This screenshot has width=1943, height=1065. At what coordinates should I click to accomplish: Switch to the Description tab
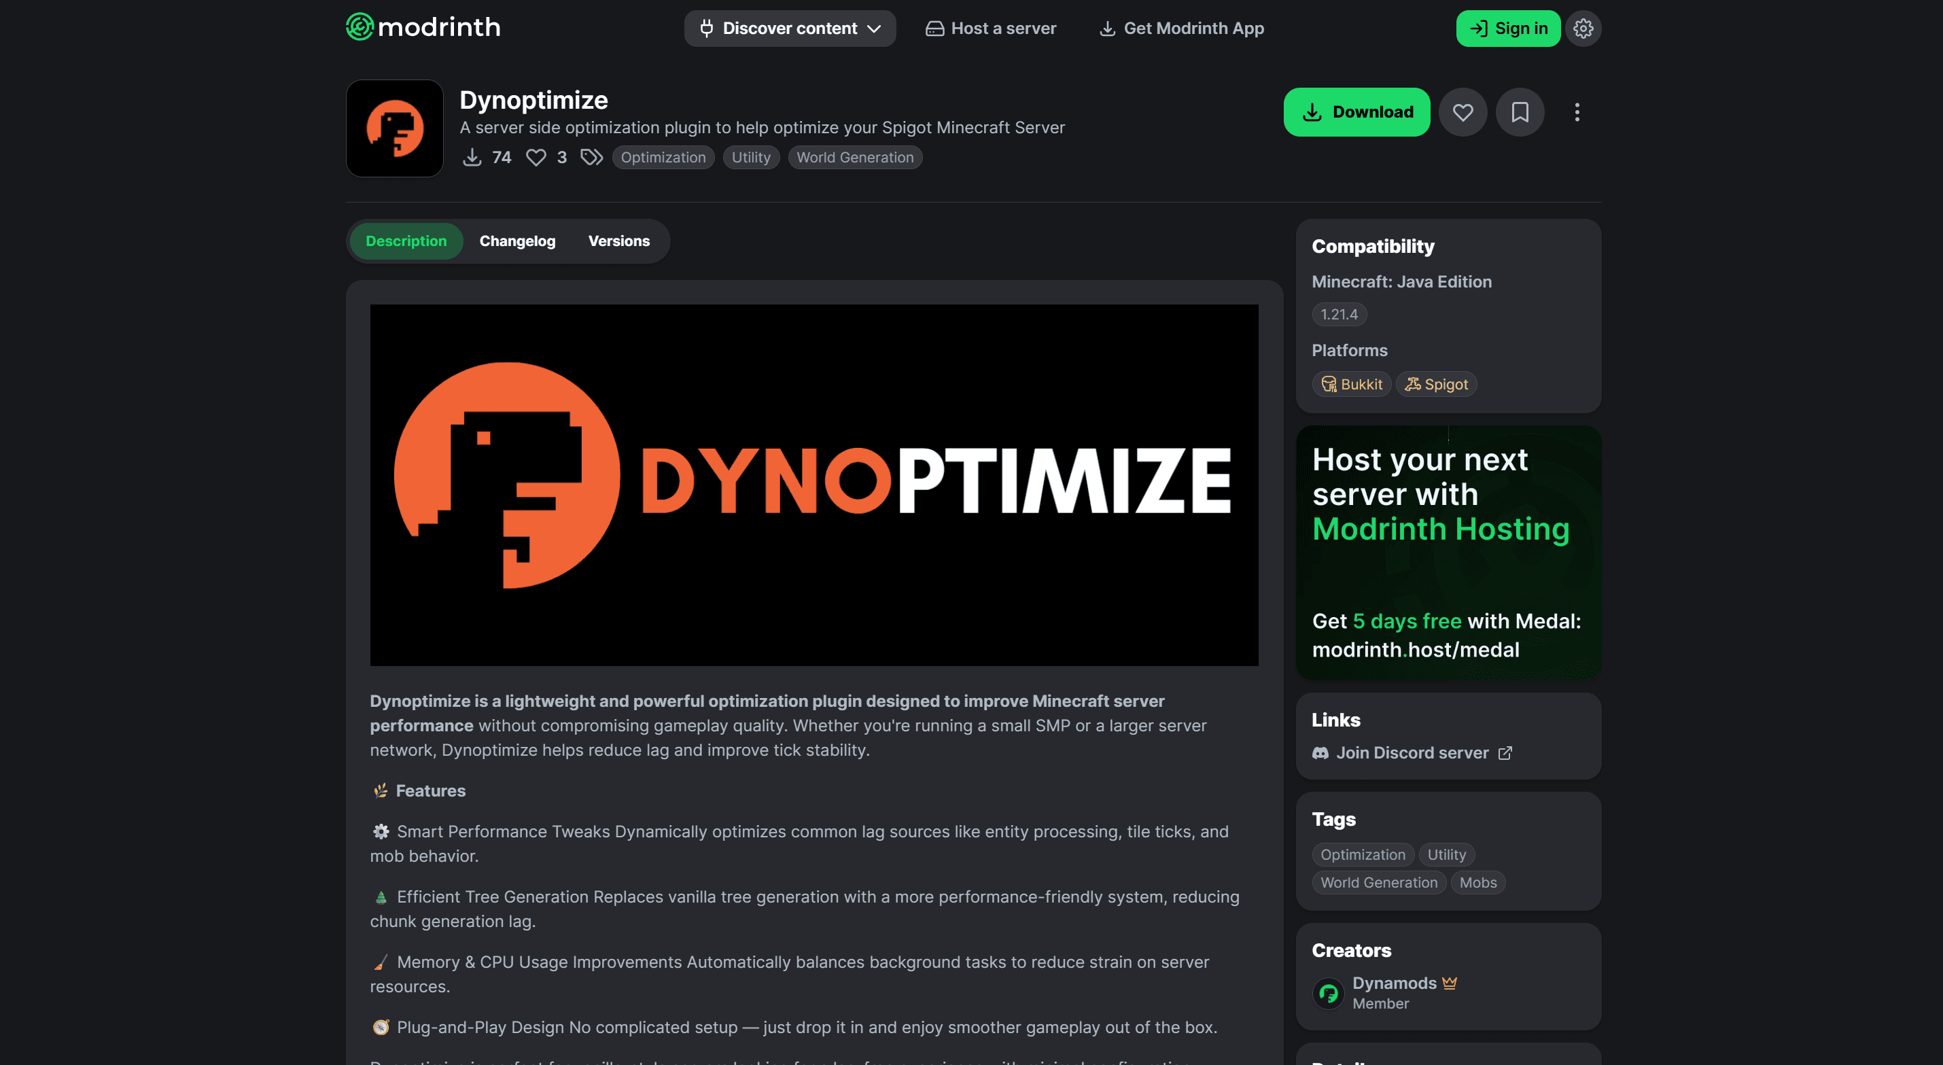[406, 241]
